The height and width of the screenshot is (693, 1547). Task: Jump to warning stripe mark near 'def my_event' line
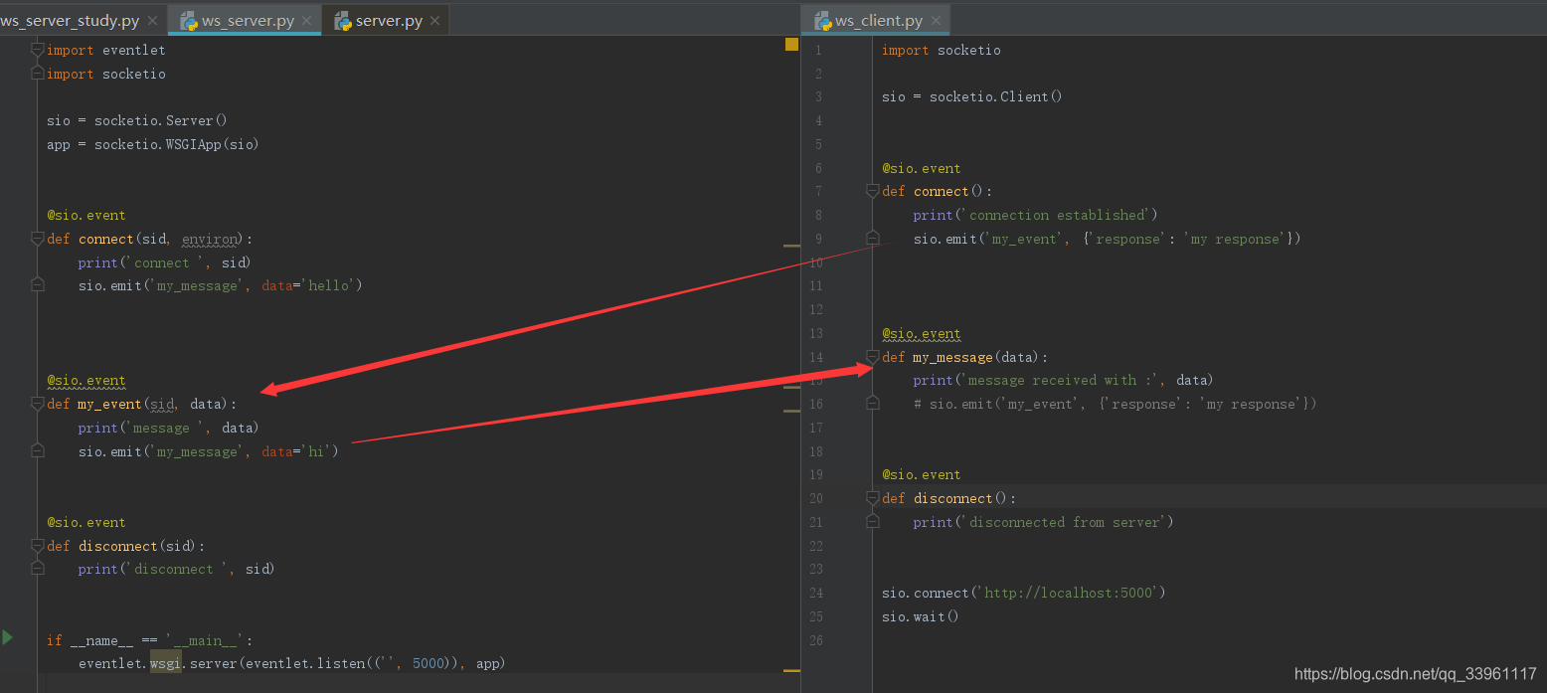pos(791,410)
